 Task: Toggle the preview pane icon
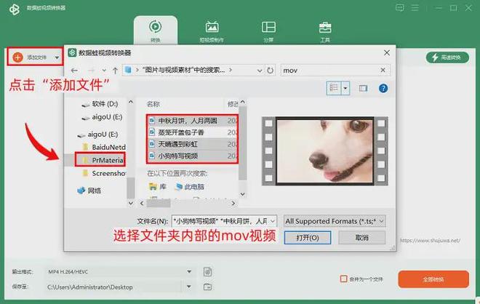(363, 89)
